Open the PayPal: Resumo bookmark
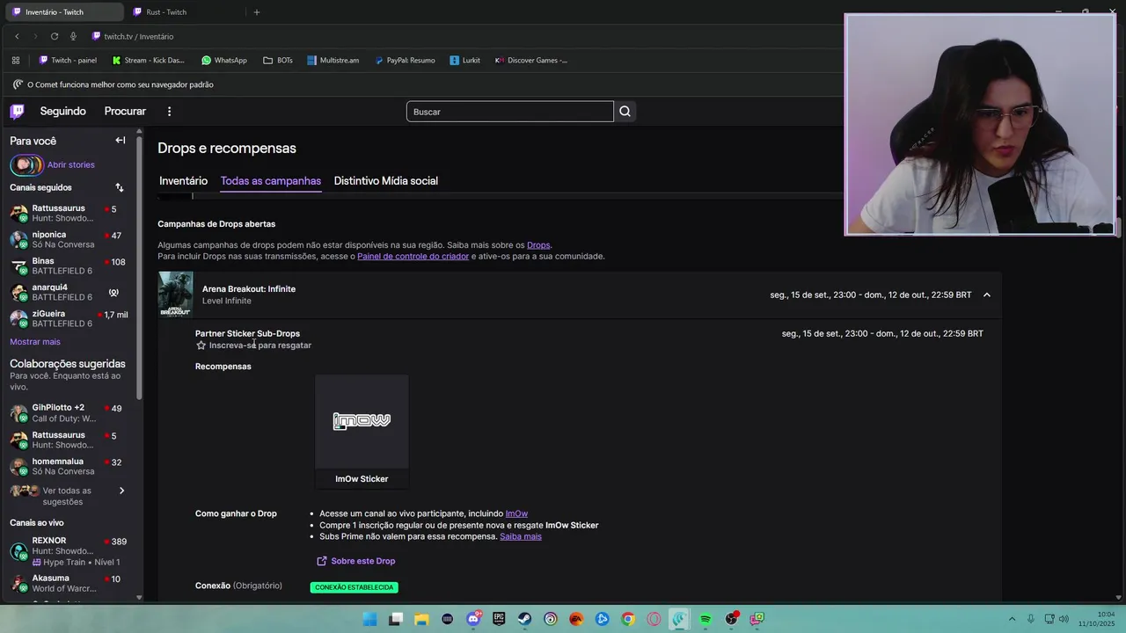Image resolution: width=1126 pixels, height=633 pixels. (405, 61)
